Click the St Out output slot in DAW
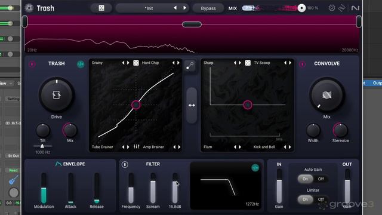This screenshot has height=215, width=382. [13, 156]
